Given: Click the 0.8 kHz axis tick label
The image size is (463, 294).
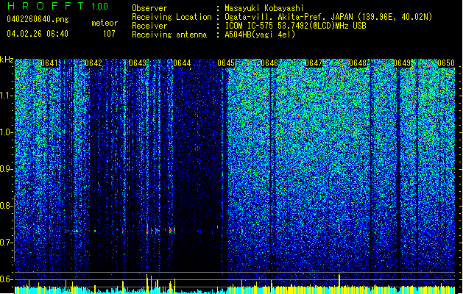Looking at the screenshot, I should point(7,206).
